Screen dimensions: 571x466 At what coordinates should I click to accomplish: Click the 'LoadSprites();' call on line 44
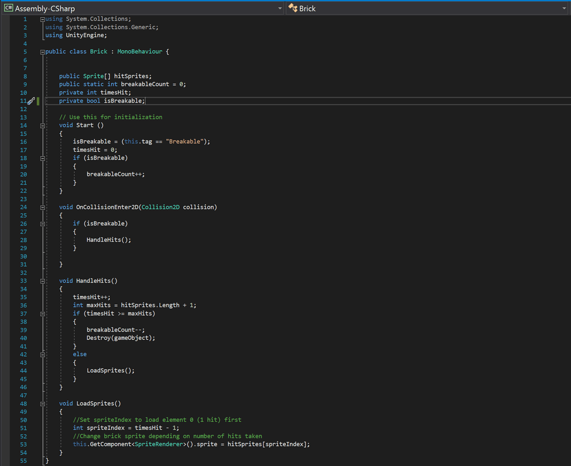pos(110,371)
